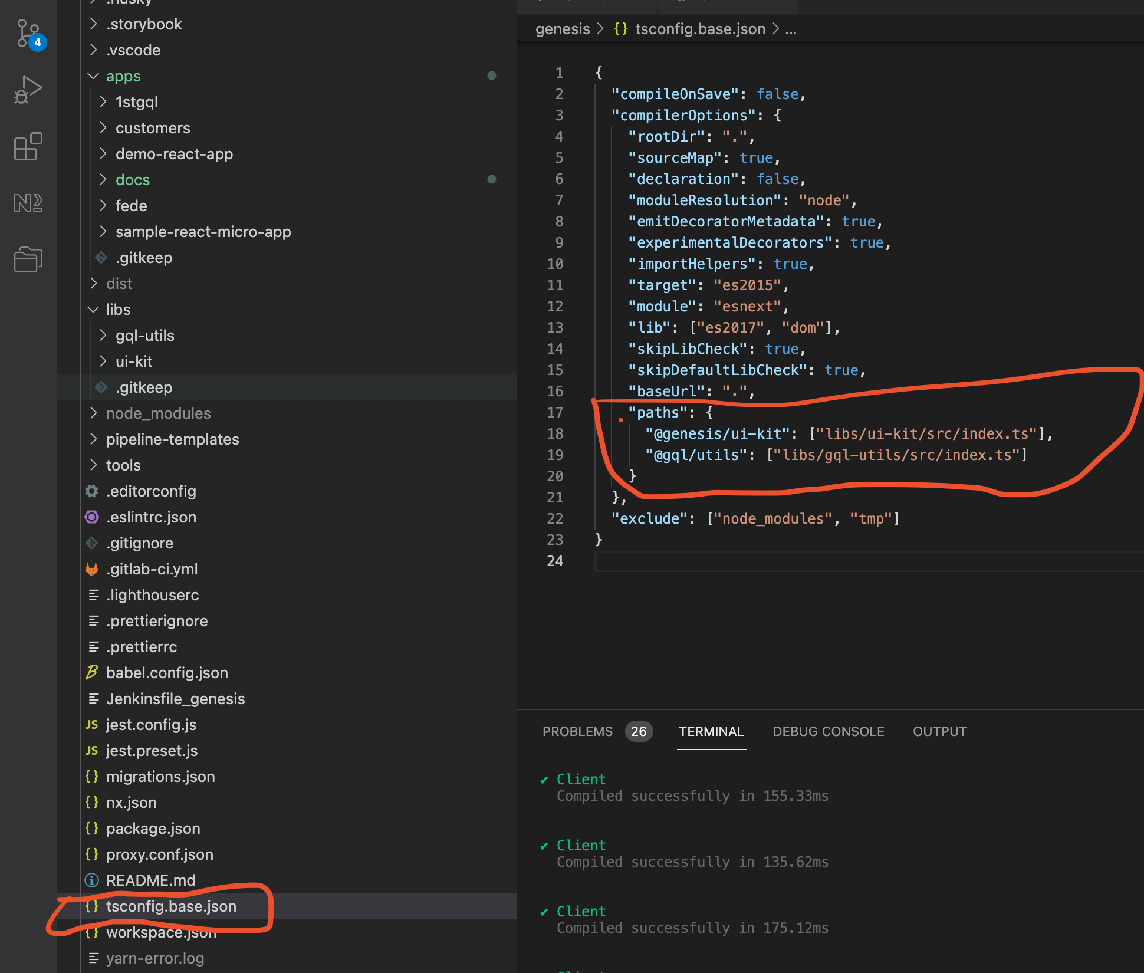Click the GitLab fox icon for .gitlab-ci.yml
Screen dimensions: 1144x973
pyautogui.click(x=92, y=568)
